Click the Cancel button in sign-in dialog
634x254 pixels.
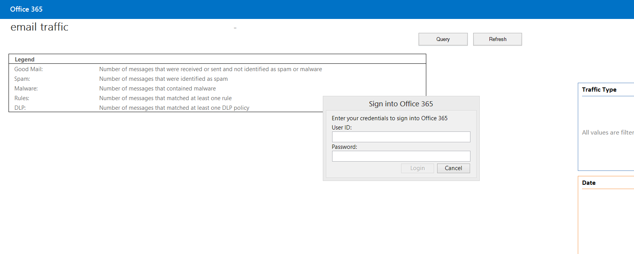click(453, 168)
